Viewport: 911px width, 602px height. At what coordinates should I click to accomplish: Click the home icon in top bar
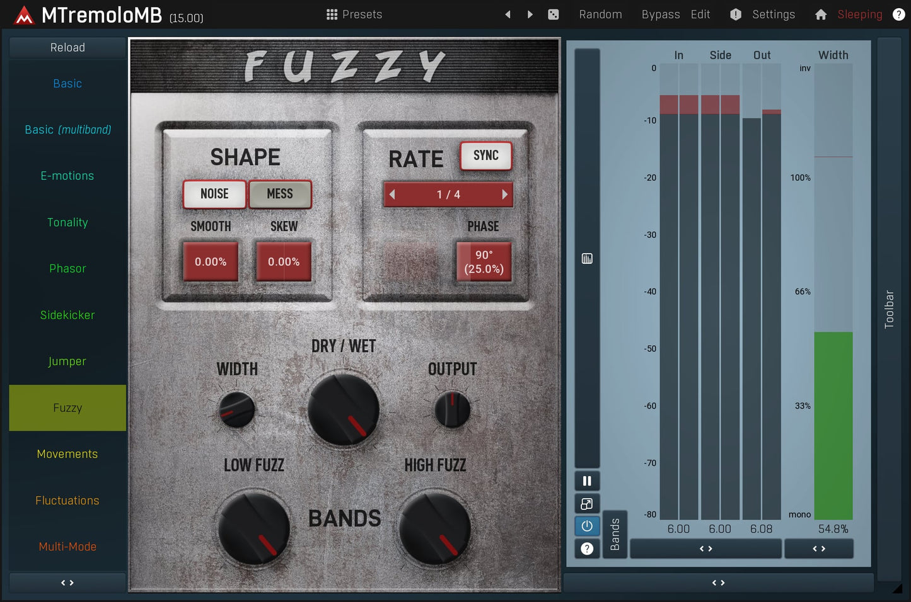[x=821, y=14]
